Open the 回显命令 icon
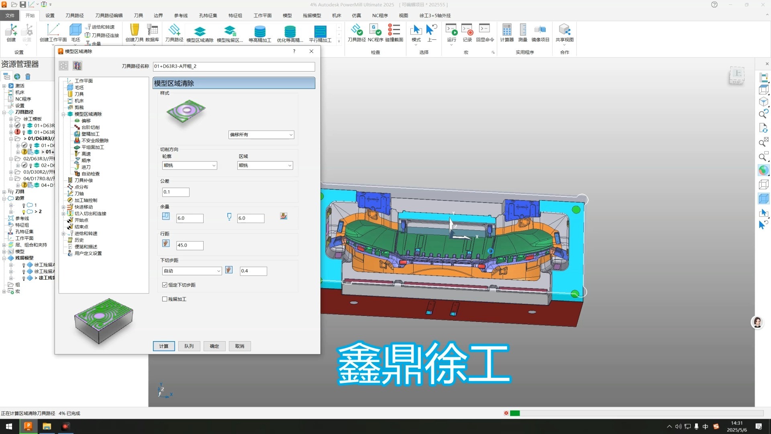771x434 pixels. [485, 29]
